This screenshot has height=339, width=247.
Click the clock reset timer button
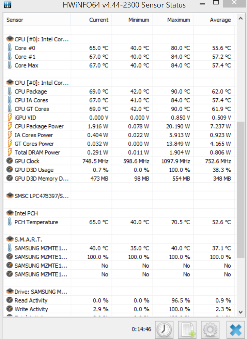coord(164,330)
